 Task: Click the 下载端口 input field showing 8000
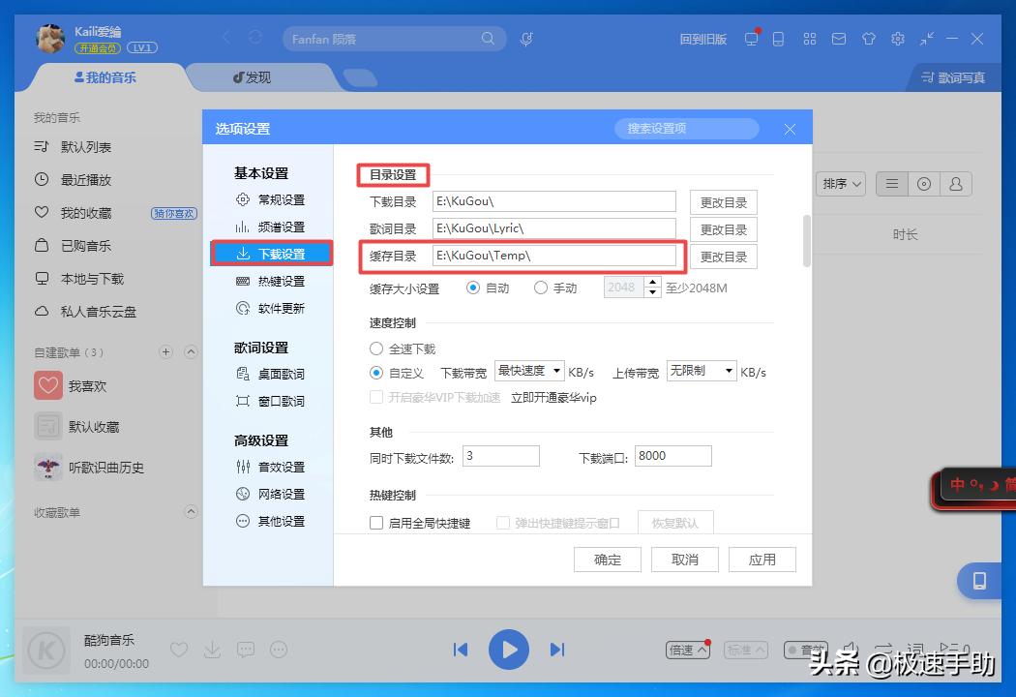coord(673,455)
